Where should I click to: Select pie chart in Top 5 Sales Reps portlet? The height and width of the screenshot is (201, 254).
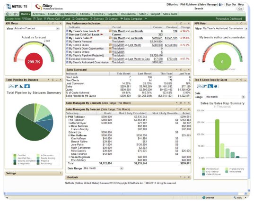tap(216, 86)
